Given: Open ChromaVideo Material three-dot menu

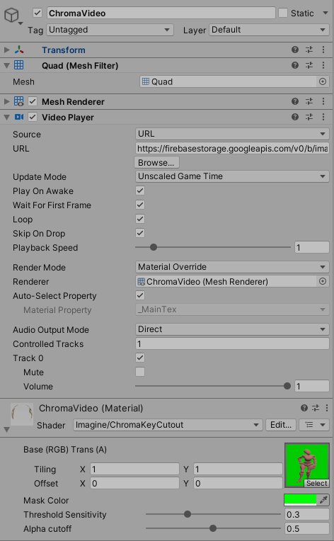Looking at the screenshot, I should tap(327, 408).
